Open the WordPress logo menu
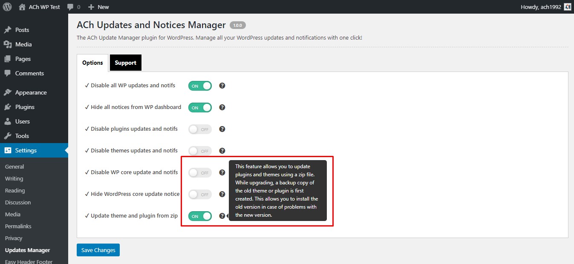The image size is (574, 264). point(7,7)
